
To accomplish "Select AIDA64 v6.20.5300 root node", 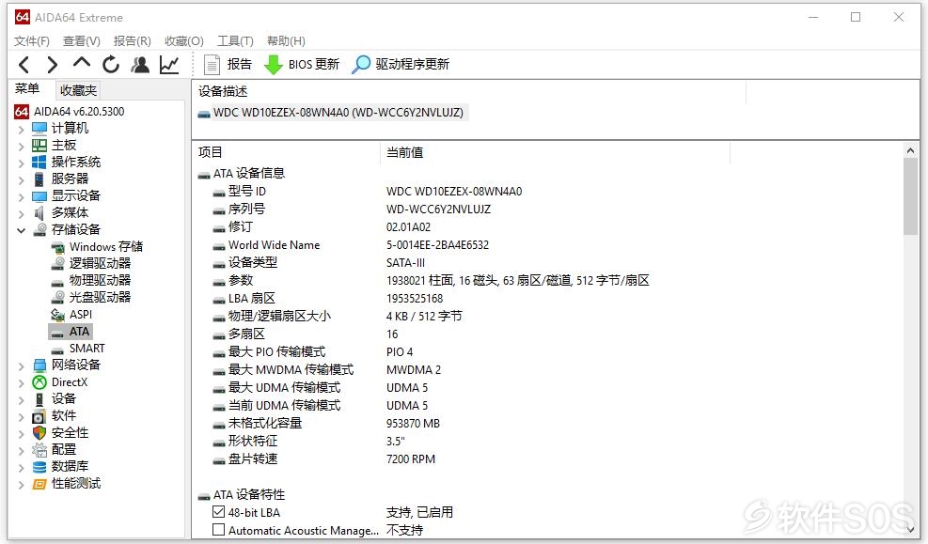I will pos(79,111).
